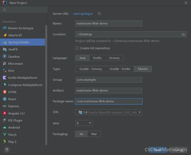
Task: Click the Quarkus icon
Action: [5, 56]
